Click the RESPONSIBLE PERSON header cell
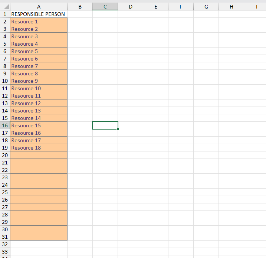The height and width of the screenshot is (258, 266). 39,14
